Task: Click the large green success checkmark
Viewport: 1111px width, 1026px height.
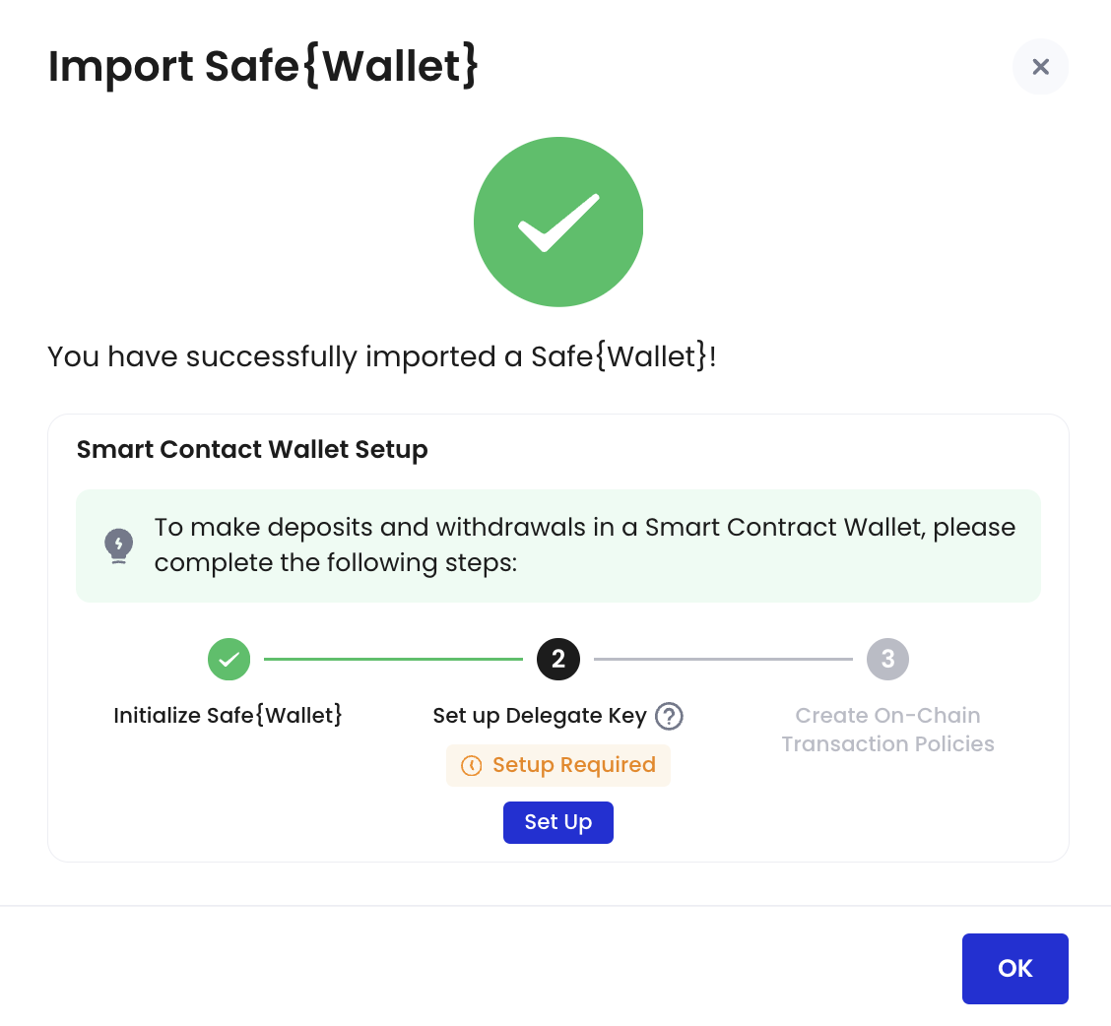Action: coord(558,222)
